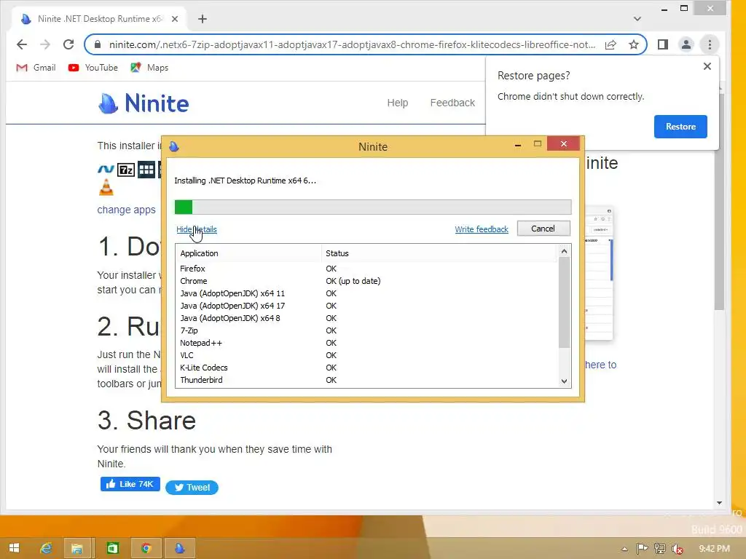Click the Facebook Like 74K button
746x559 pixels.
130,484
